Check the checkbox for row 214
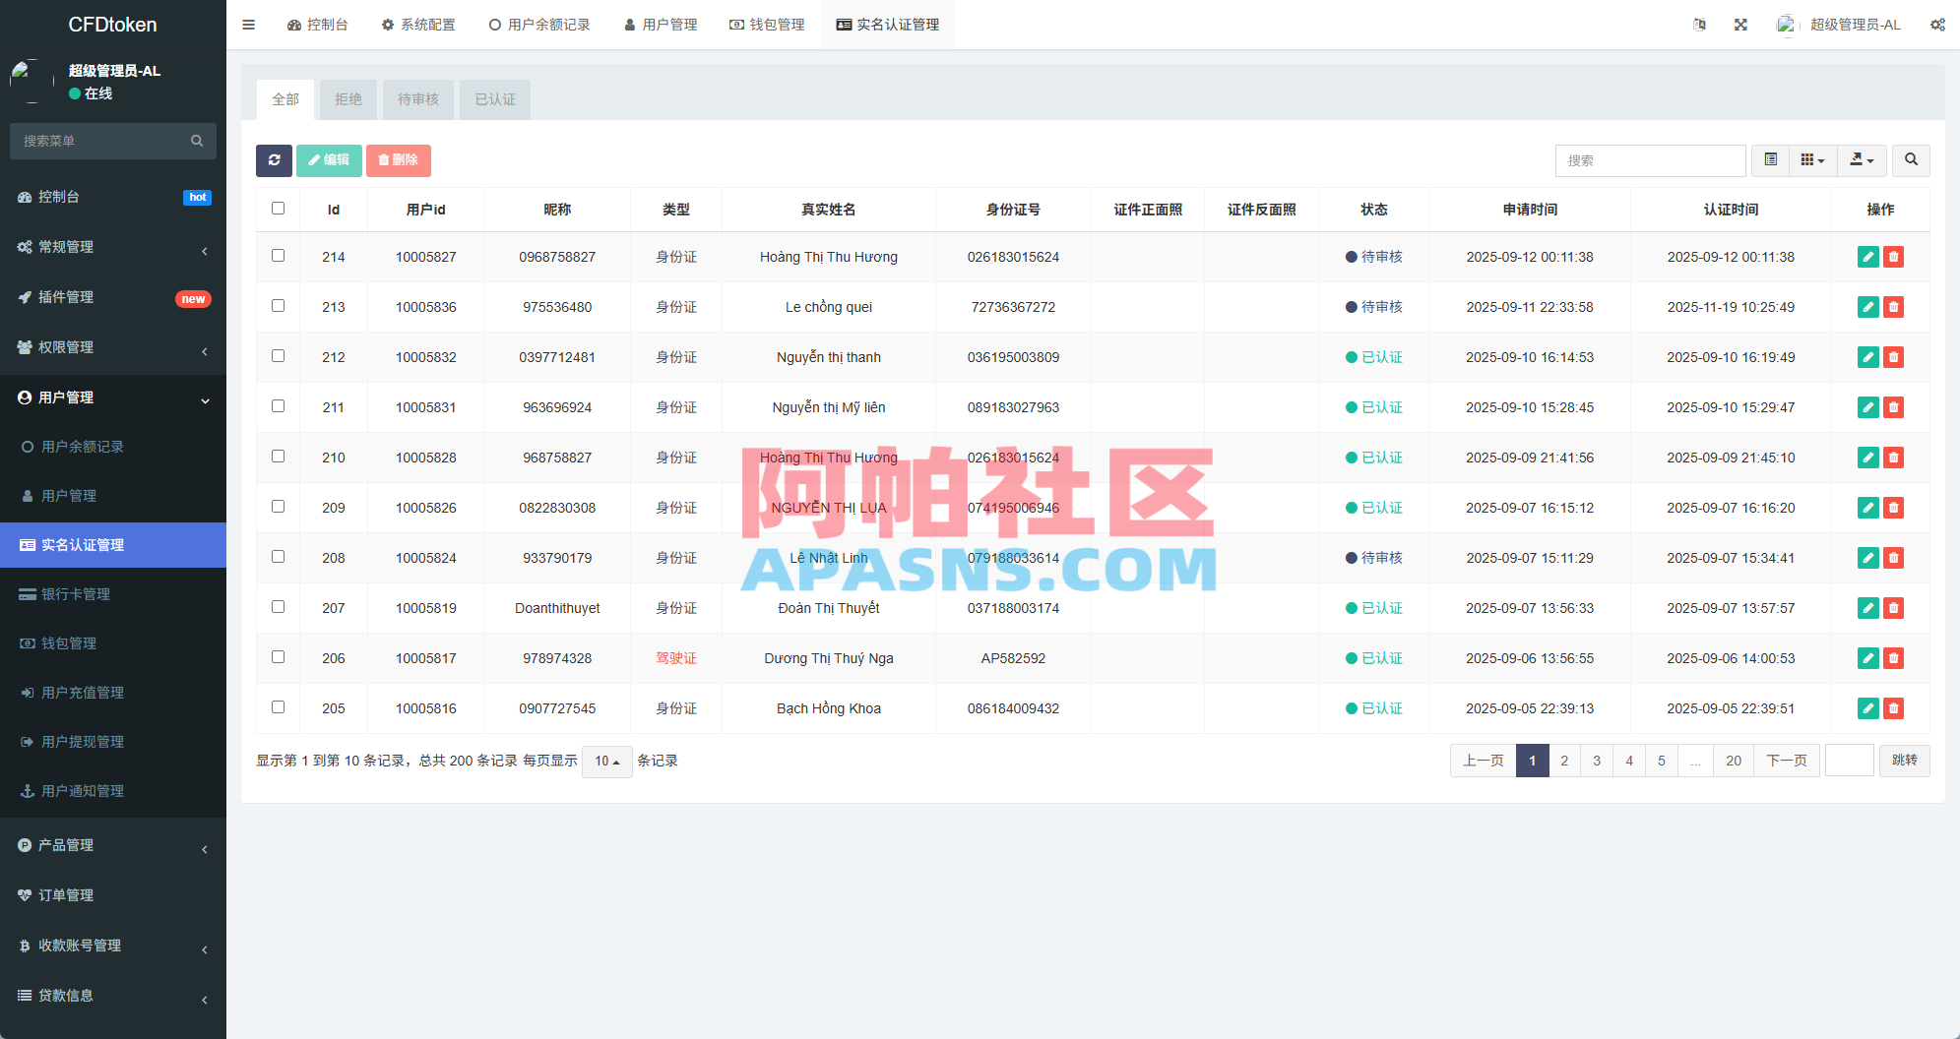The image size is (1960, 1039). click(x=278, y=256)
